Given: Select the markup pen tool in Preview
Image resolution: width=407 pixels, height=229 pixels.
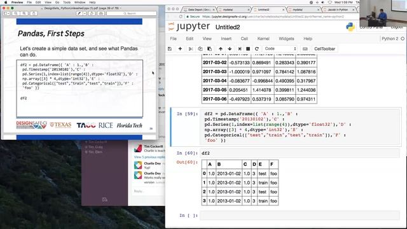Looking at the screenshot, I should [79, 13].
